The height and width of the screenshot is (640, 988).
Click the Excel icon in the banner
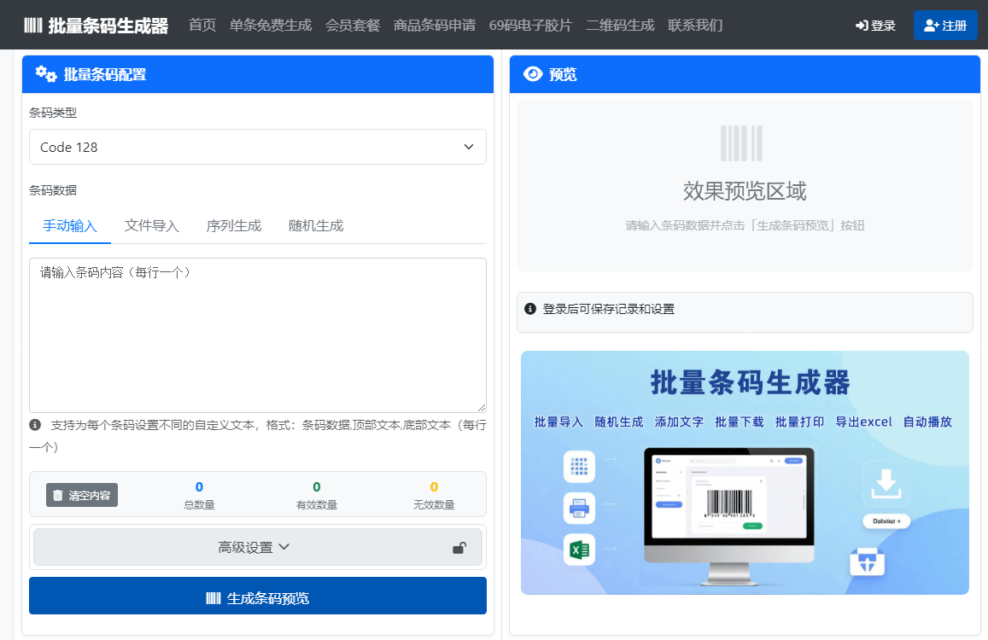pos(579,550)
